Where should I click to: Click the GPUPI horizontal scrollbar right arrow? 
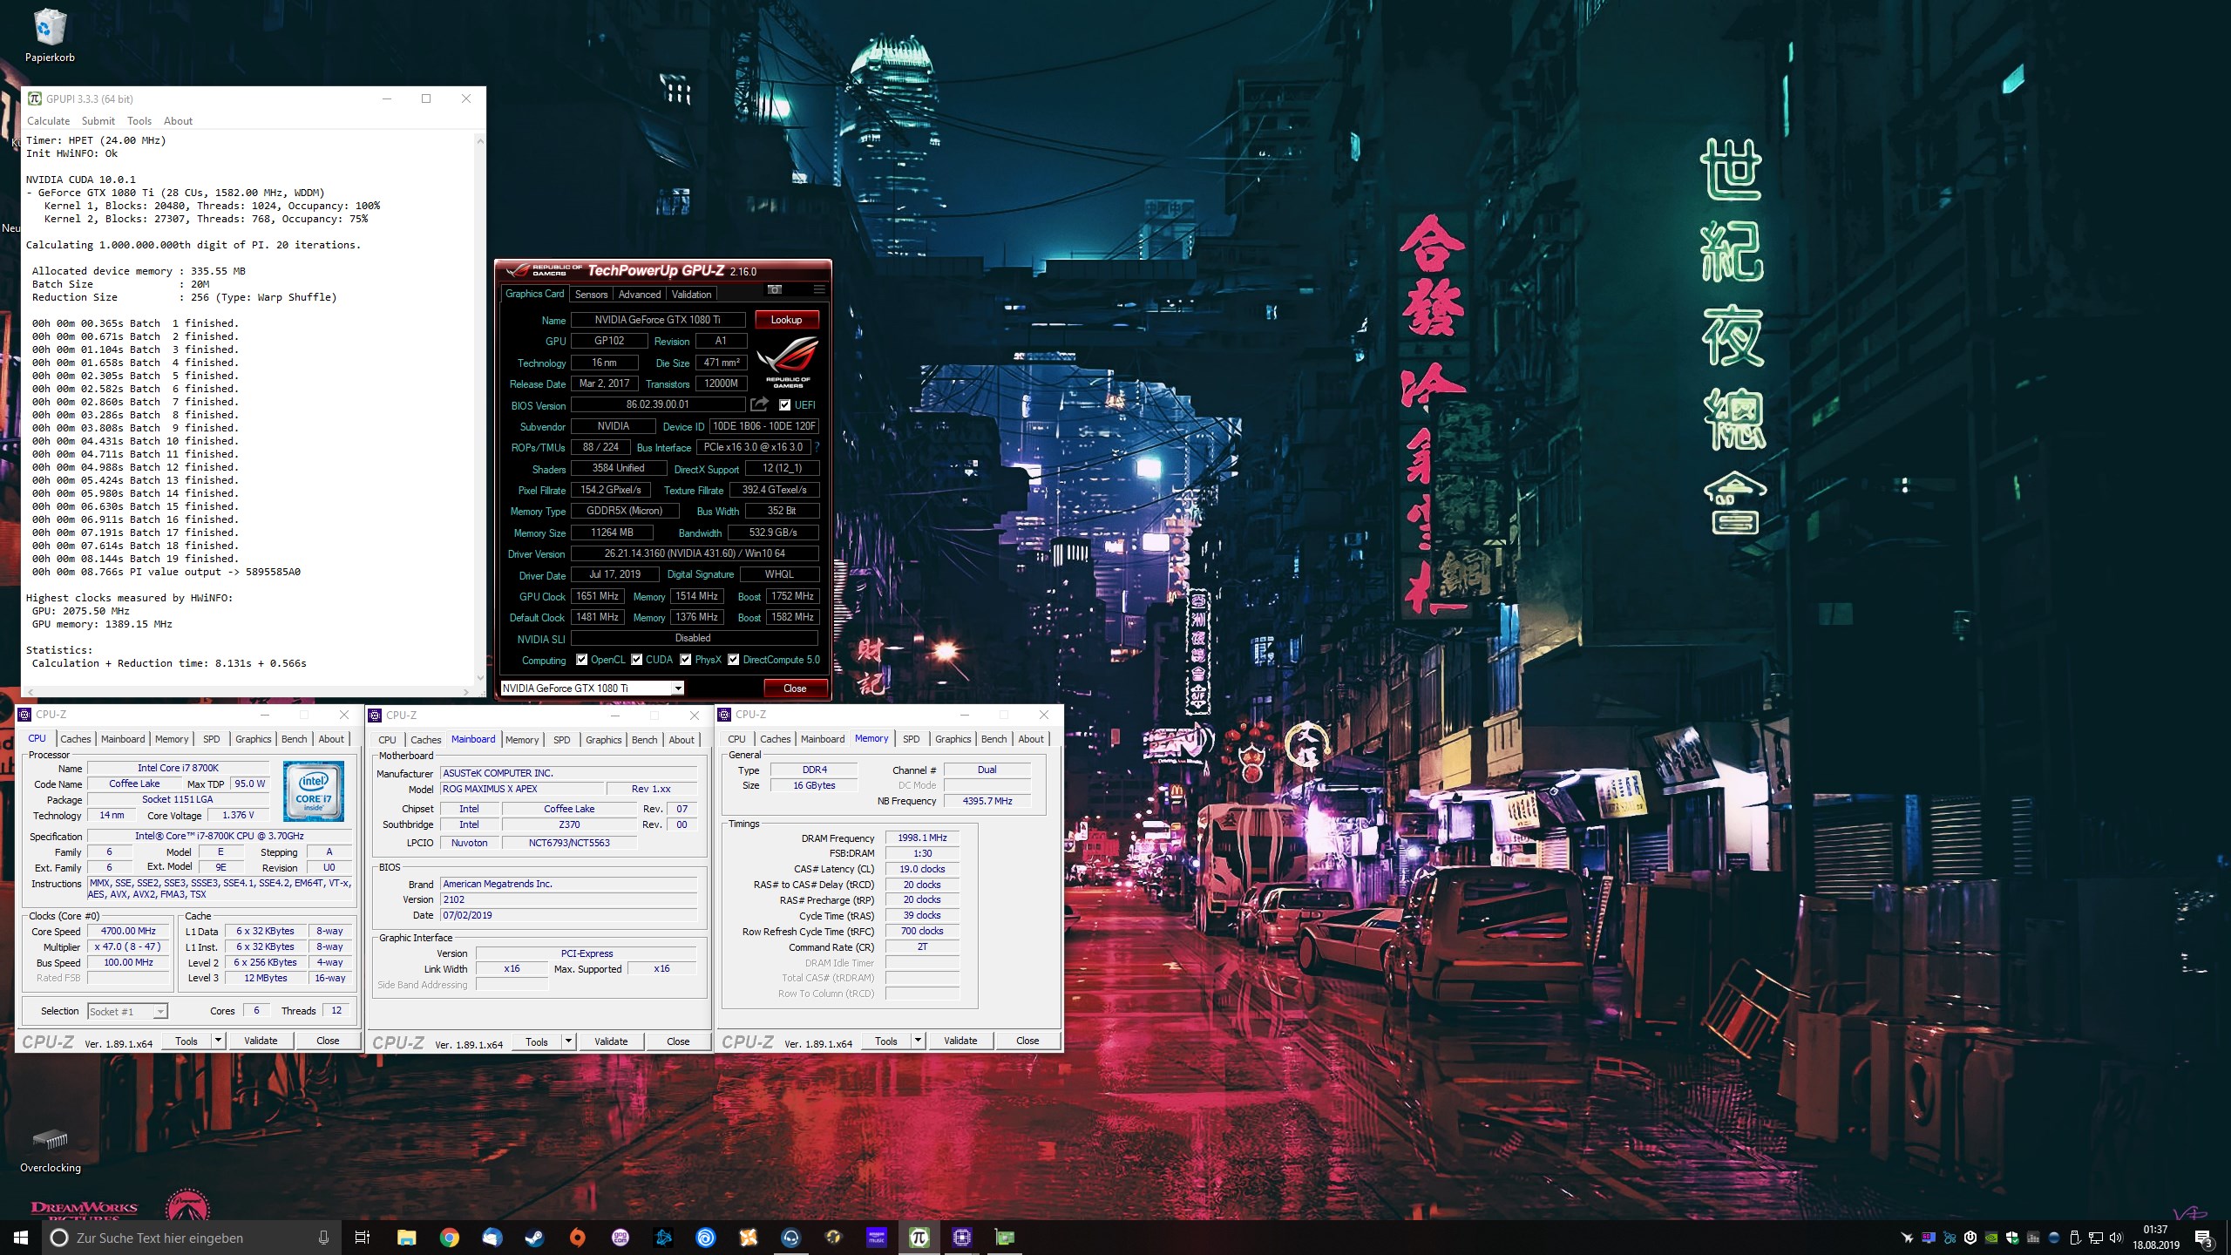(467, 691)
